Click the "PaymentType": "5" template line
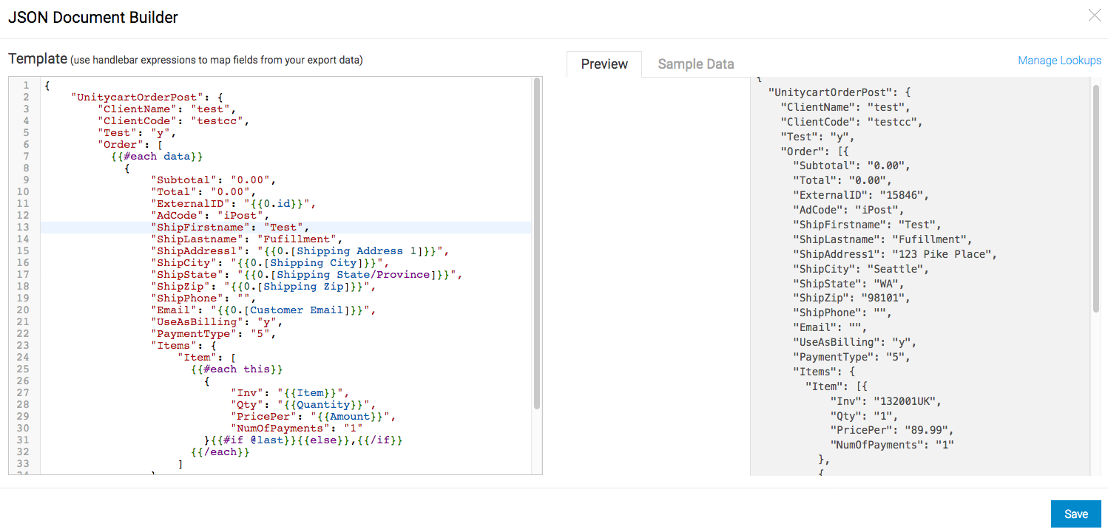The height and width of the screenshot is (532, 1108). 212,334
